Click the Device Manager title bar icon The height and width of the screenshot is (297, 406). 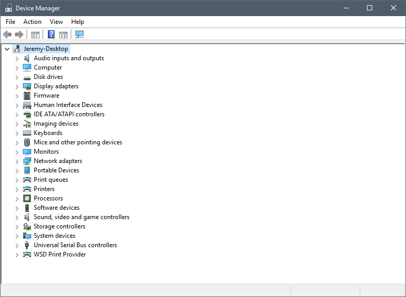8,8
